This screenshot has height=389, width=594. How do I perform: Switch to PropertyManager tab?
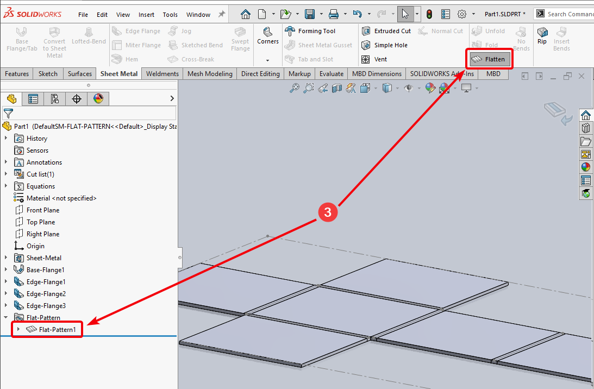pyautogui.click(x=33, y=99)
